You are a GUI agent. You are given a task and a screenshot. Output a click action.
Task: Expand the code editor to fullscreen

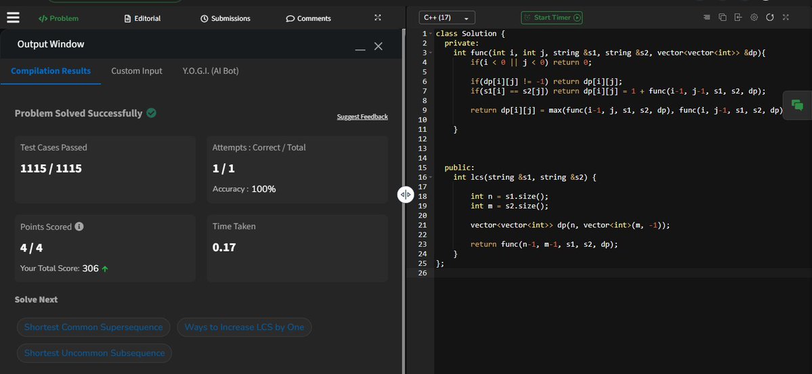pyautogui.click(x=786, y=18)
